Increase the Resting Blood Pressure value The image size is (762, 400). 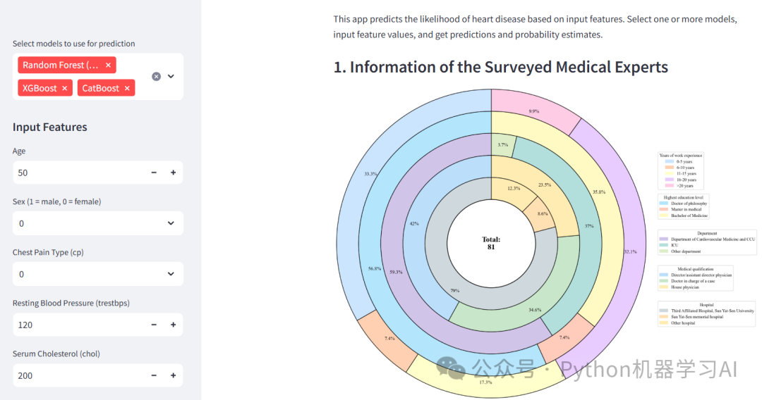pyautogui.click(x=173, y=325)
